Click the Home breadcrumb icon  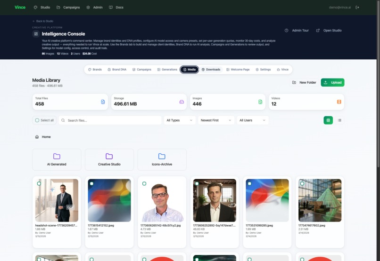37,137
